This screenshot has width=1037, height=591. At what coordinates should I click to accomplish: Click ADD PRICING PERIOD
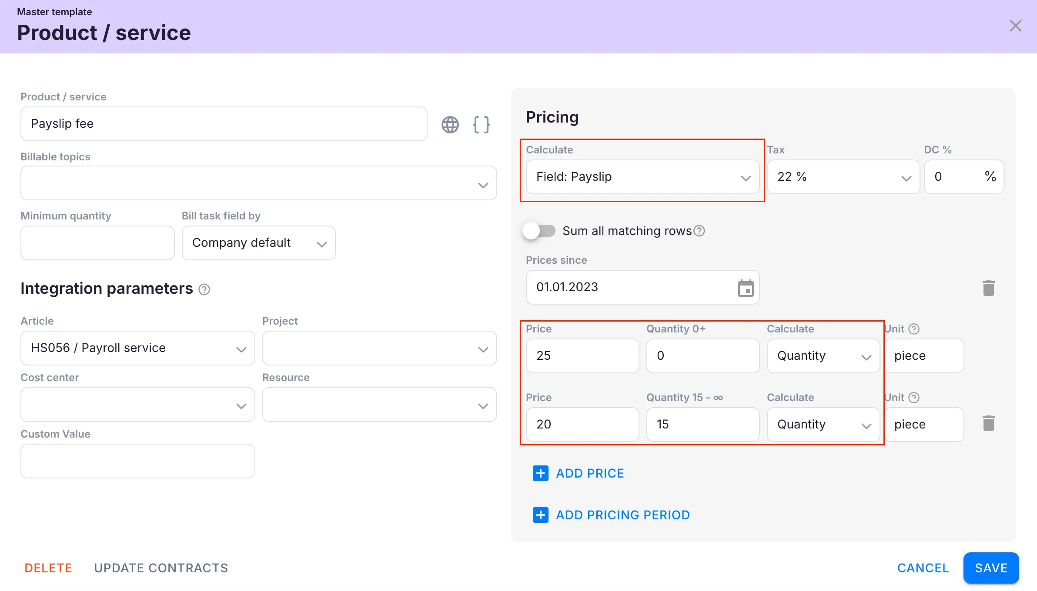tap(622, 515)
